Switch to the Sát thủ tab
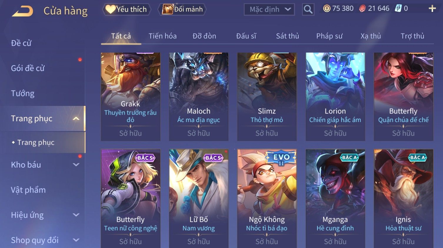This screenshot has height=248, width=443. click(x=287, y=36)
